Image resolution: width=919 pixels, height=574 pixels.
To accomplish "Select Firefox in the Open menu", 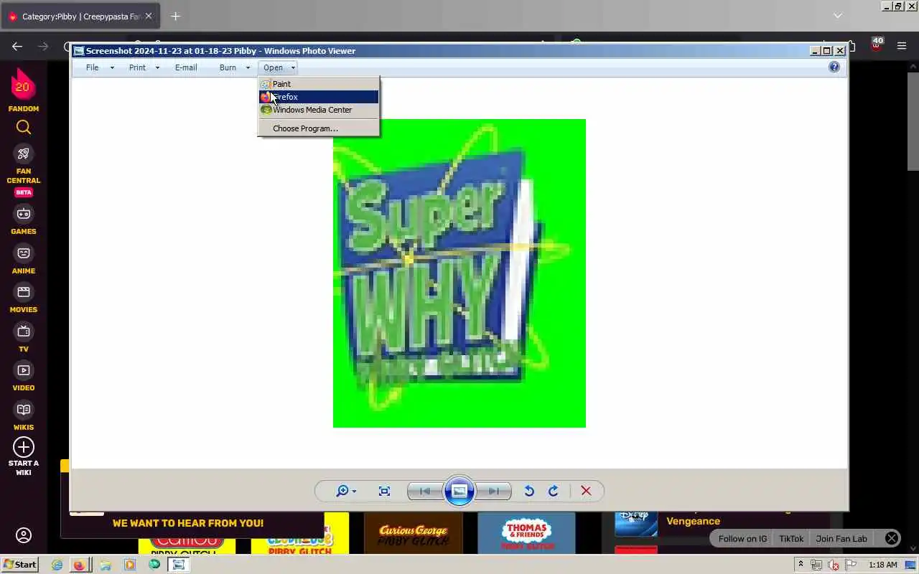I will tap(318, 97).
